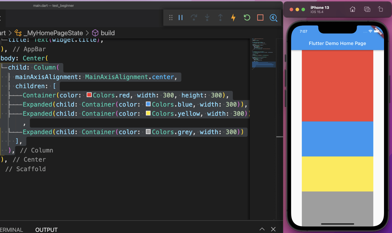Close the bottom panel with X
This screenshot has width=392, height=233.
coord(273,229)
